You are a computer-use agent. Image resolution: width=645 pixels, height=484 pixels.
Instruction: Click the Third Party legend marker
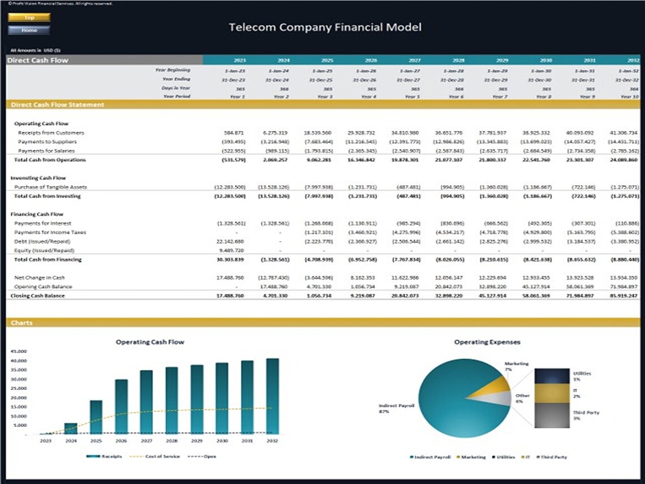(x=537, y=457)
